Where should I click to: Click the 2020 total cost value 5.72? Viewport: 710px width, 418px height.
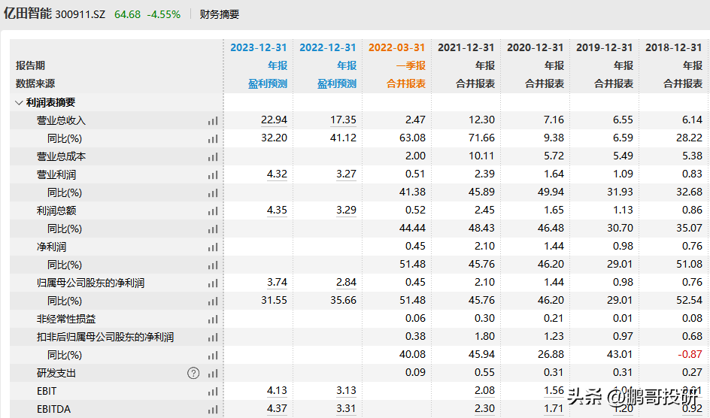(554, 156)
